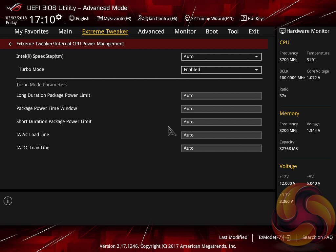Open Intel SpeedStep dropdown
Viewport: 336px width, 252px height.
tap(221, 57)
